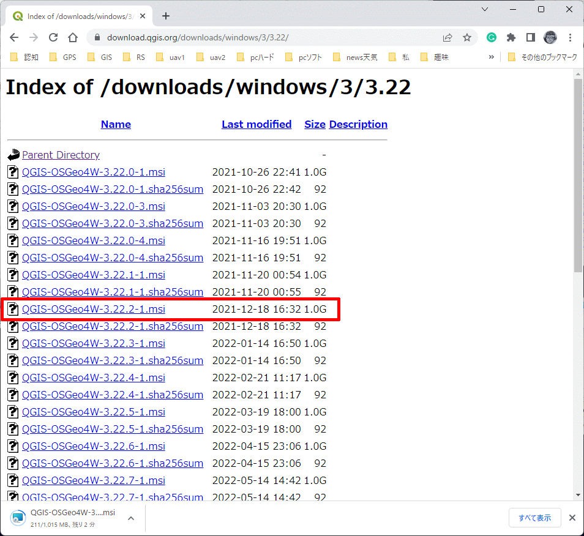
Task: Click the download progress circle indicator
Action: click(x=18, y=517)
